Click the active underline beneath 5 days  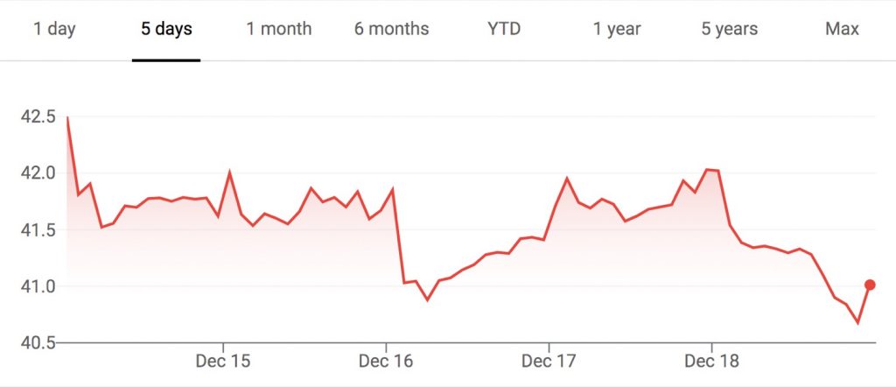click(x=166, y=60)
